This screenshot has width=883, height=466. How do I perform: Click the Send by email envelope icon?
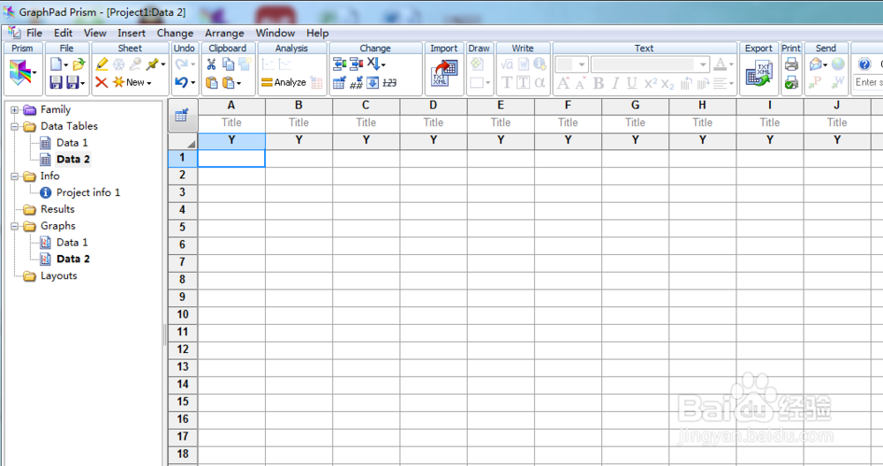click(x=815, y=64)
